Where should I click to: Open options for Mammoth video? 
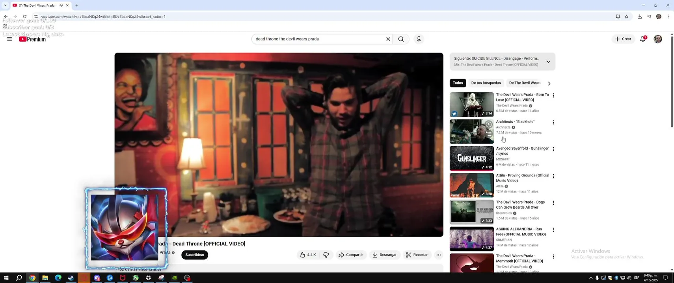[553, 257]
